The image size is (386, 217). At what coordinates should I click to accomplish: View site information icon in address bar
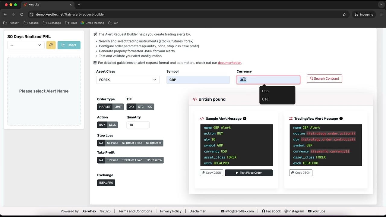[x=31, y=14]
